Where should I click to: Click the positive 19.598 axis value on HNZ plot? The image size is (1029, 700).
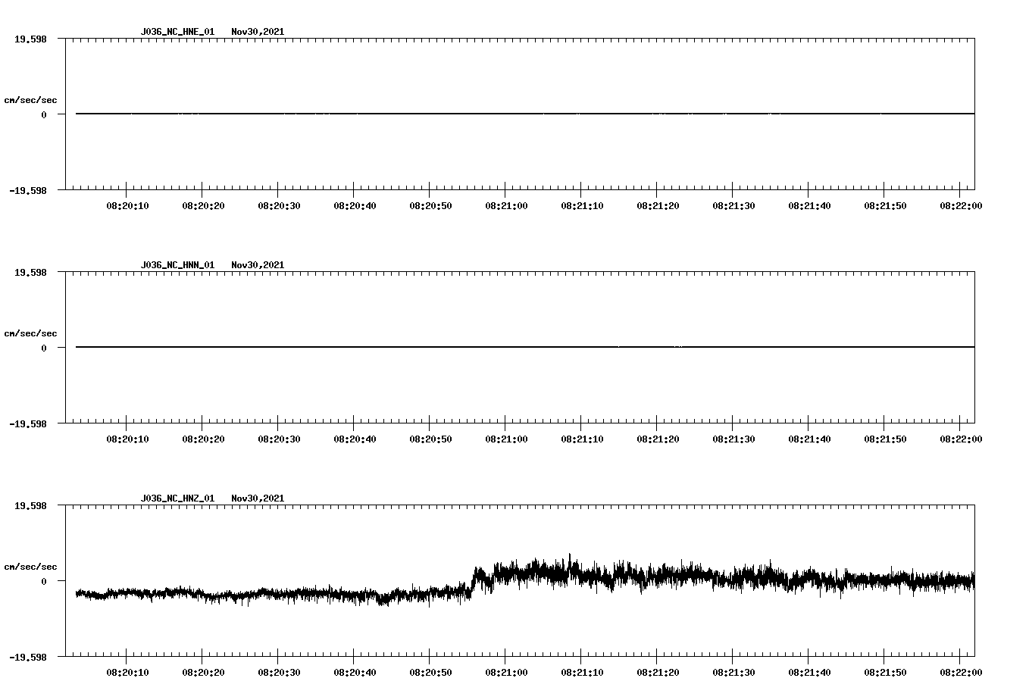click(x=30, y=505)
